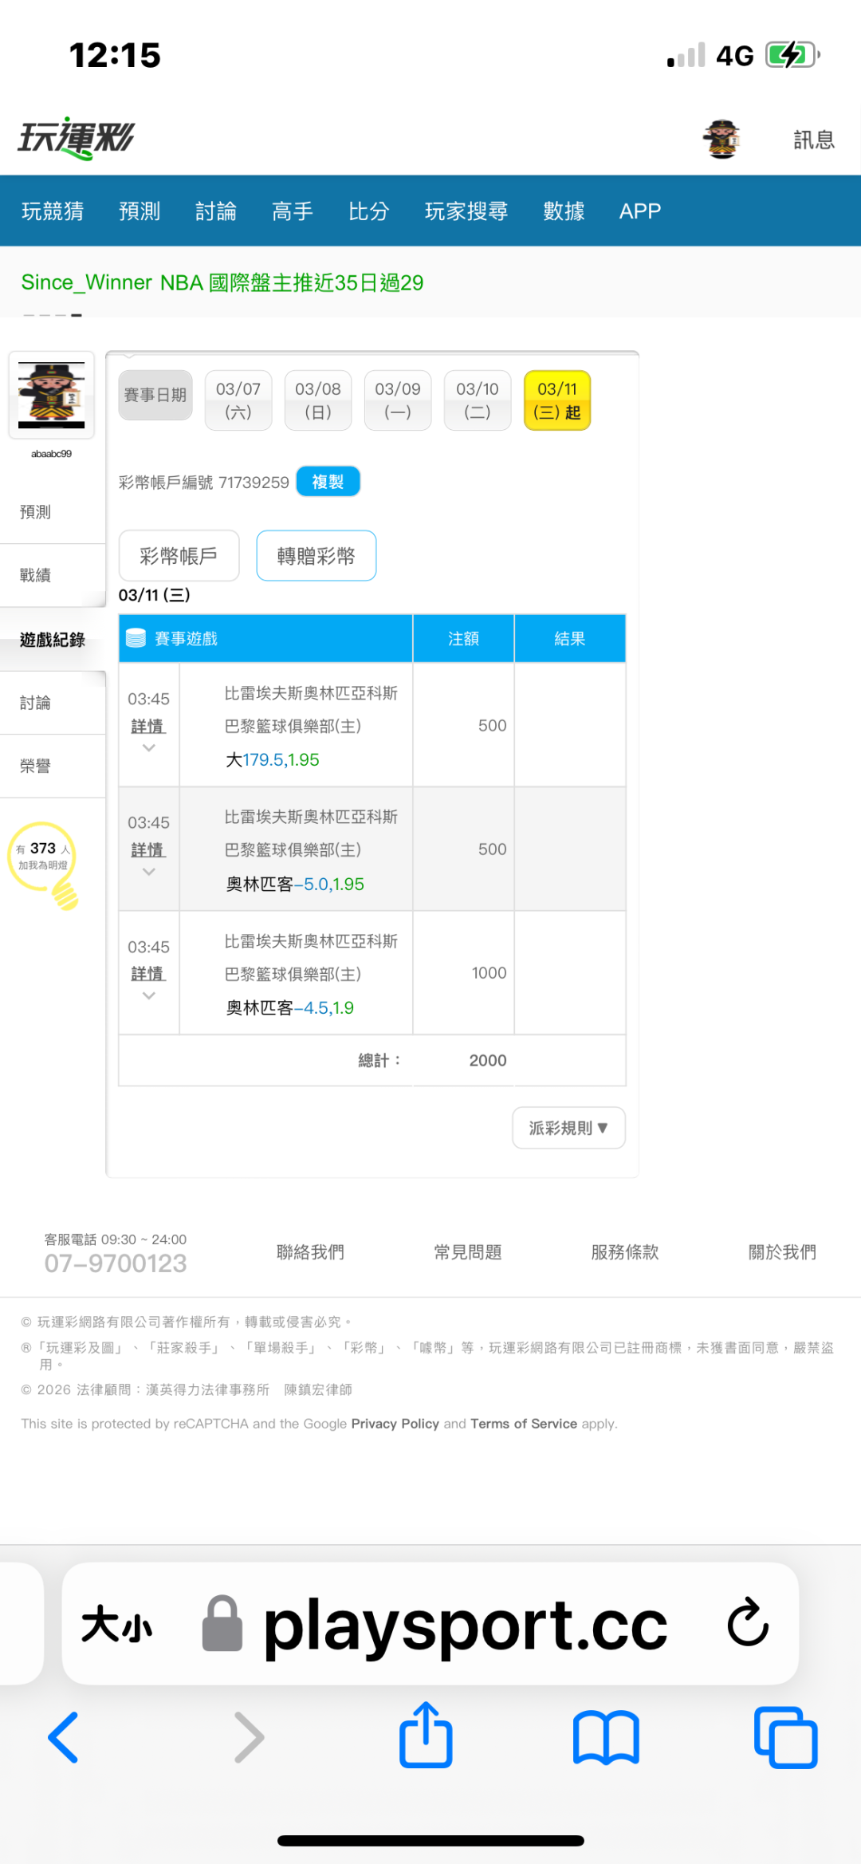Open 比分 in the navigation bar
Viewport: 861px width, 1864px height.
pos(368,211)
